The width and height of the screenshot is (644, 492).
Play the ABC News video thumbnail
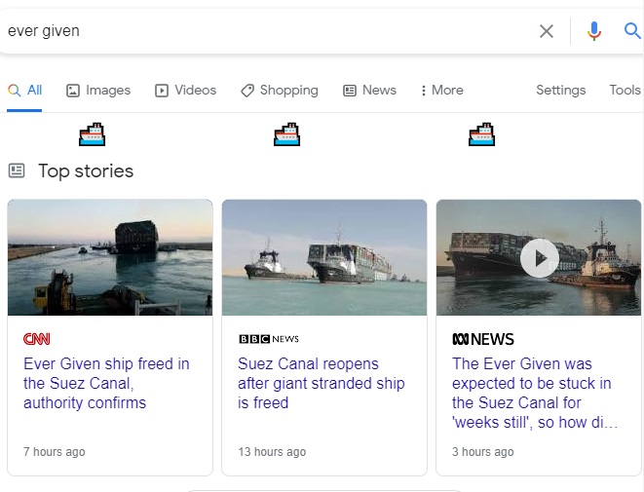539,258
